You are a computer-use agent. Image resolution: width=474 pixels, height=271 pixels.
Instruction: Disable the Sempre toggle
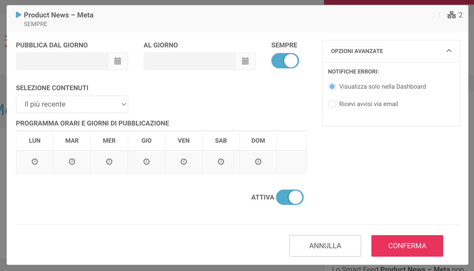(285, 61)
